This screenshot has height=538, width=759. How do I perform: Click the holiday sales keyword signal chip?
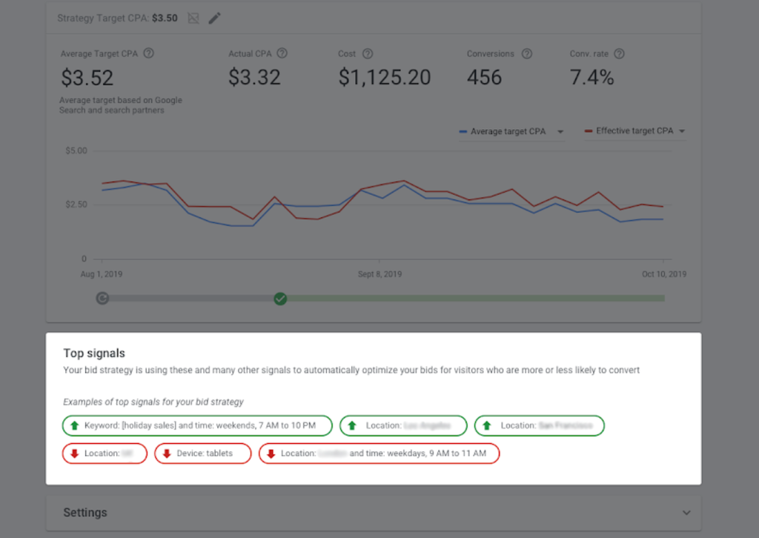[x=198, y=425]
